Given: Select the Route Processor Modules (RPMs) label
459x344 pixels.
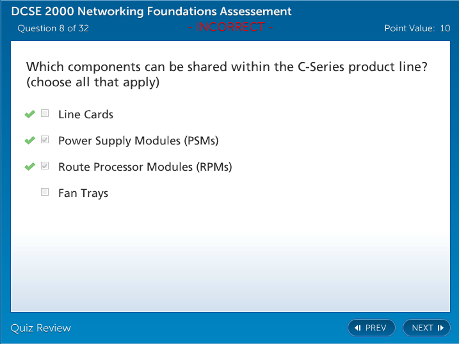Looking at the screenshot, I should [145, 167].
